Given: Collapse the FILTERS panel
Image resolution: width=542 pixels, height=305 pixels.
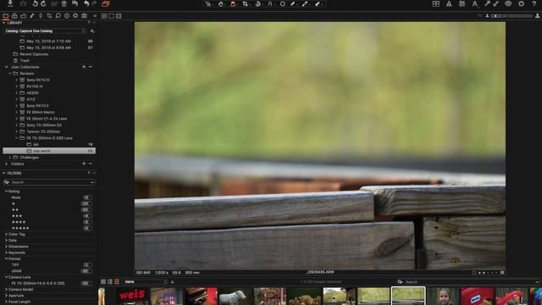Looking at the screenshot, I should coord(4,173).
